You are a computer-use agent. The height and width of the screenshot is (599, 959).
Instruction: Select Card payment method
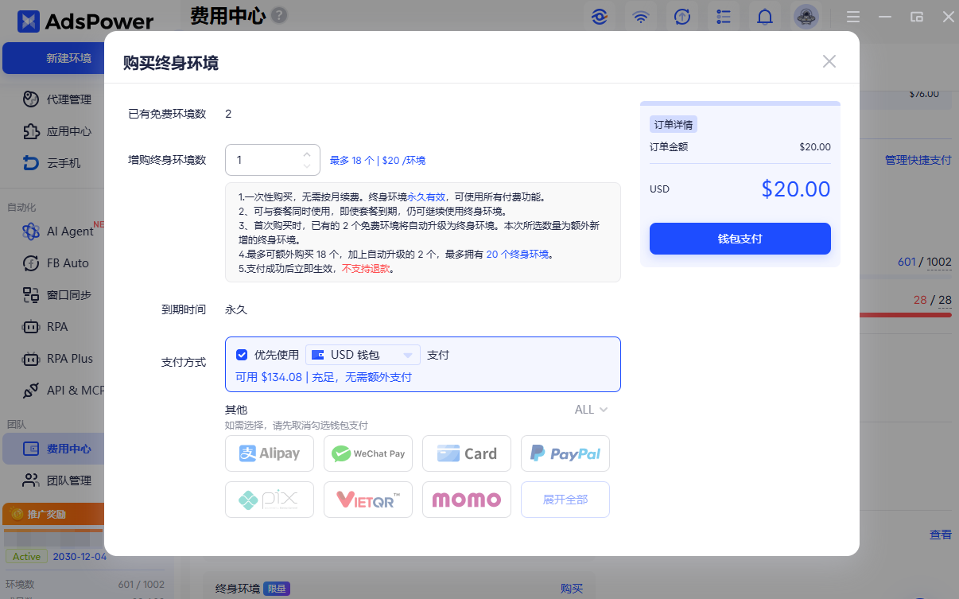point(467,453)
